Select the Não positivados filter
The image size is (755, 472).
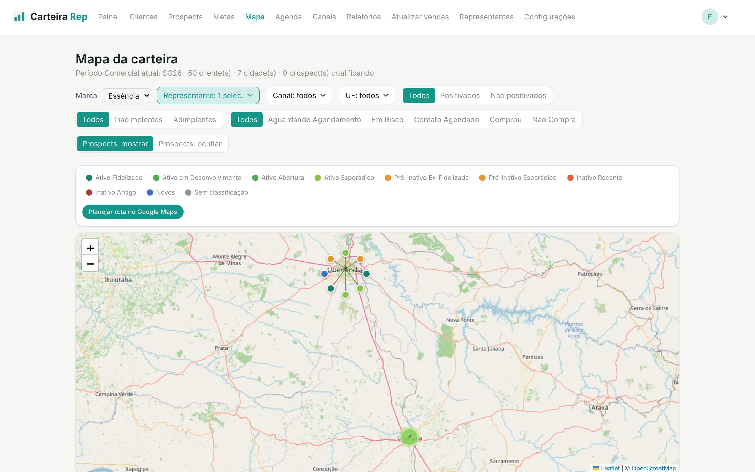coord(518,95)
